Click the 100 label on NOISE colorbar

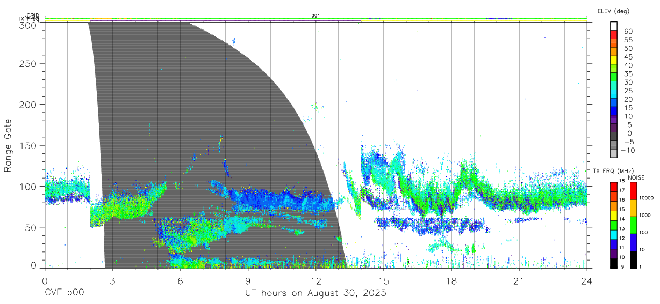click(x=643, y=232)
